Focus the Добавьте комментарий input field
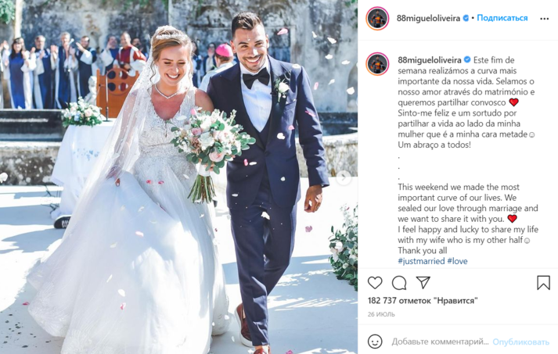 tap(440, 341)
